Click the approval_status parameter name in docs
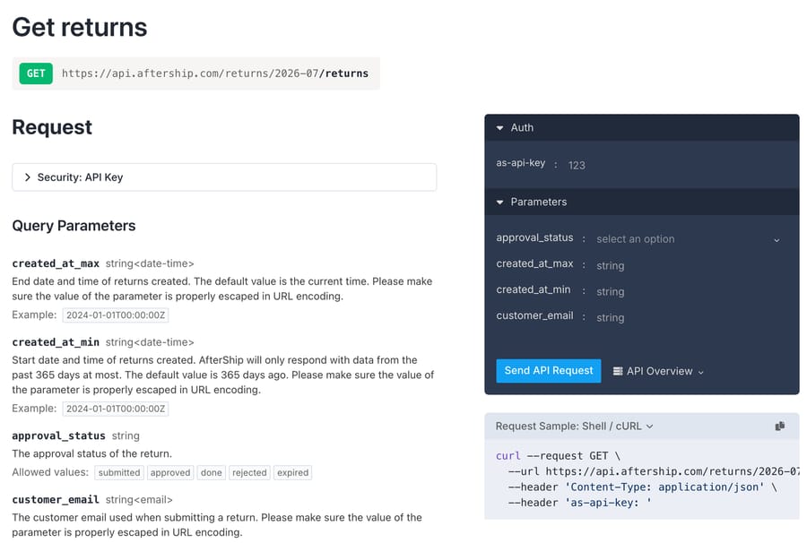This screenshot has height=543, width=807. (x=58, y=436)
